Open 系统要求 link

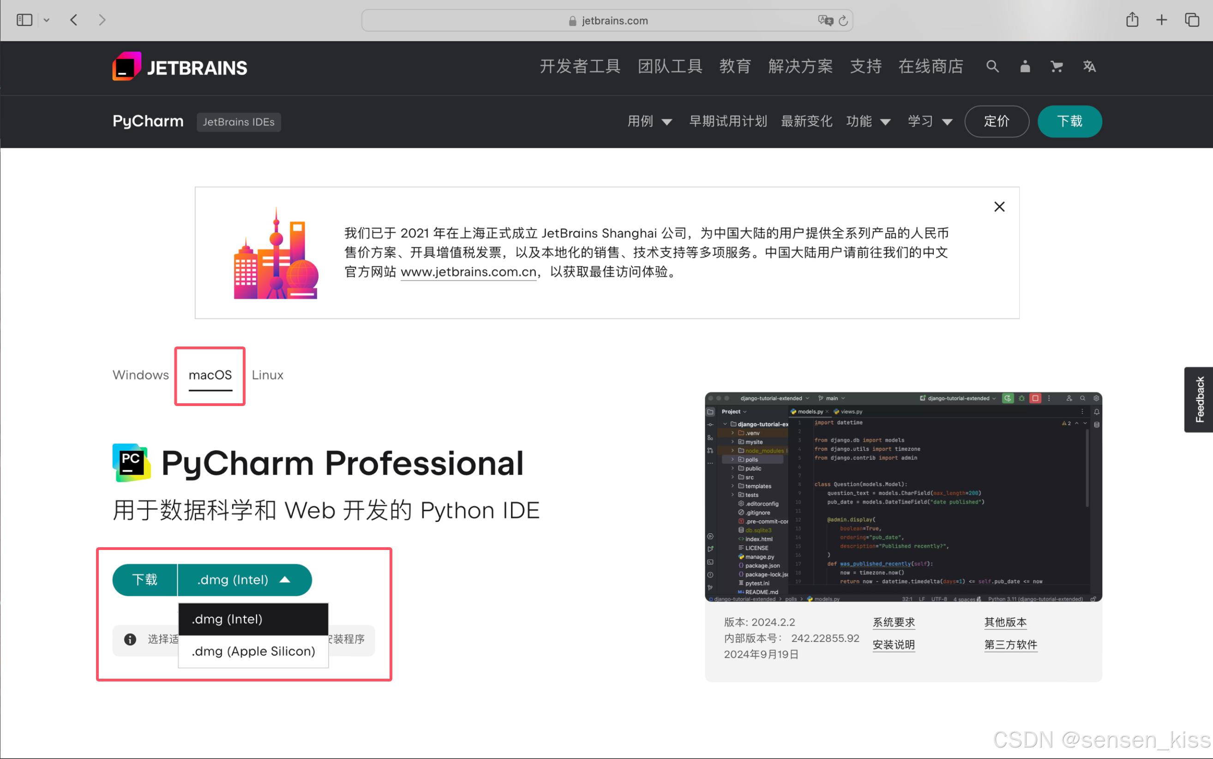(894, 622)
